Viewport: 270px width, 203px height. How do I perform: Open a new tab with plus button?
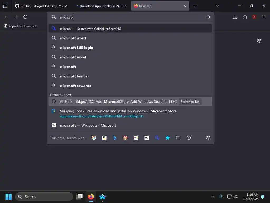tap(195, 6)
